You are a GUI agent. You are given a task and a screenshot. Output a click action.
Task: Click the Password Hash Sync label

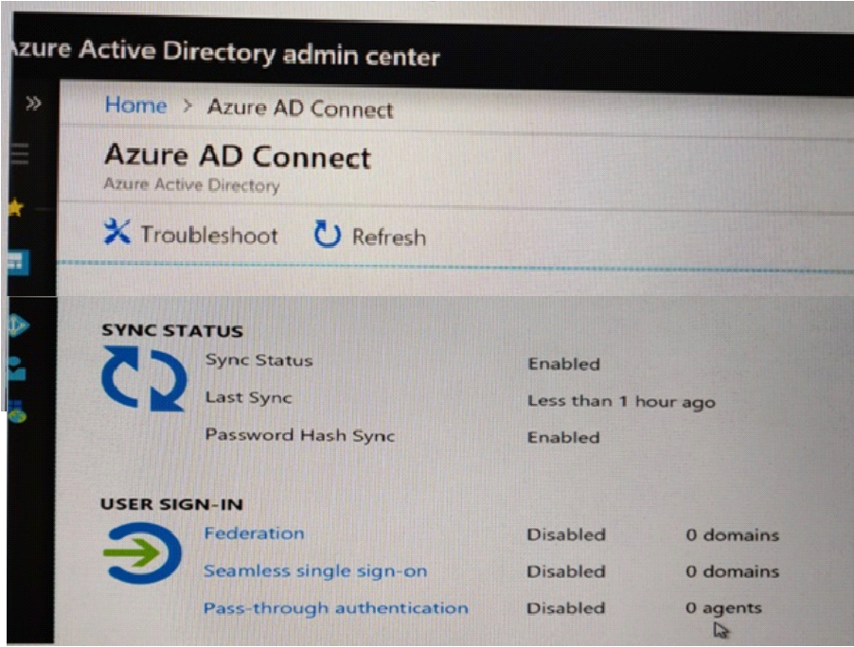[299, 435]
